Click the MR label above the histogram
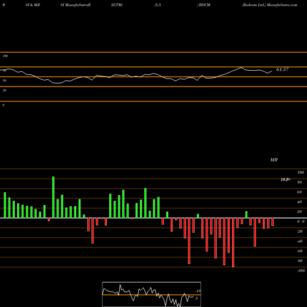The width and height of the screenshot is (307, 307). click(274, 160)
